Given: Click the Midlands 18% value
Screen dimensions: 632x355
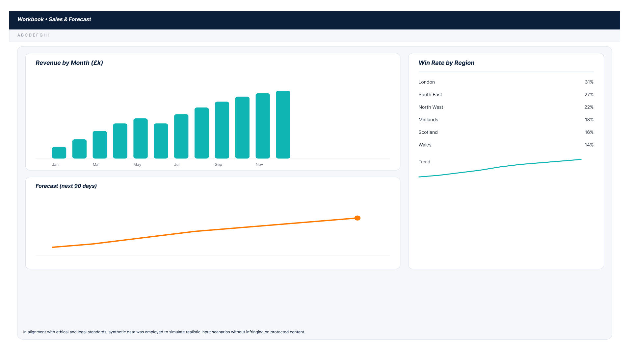Looking at the screenshot, I should 589,120.
